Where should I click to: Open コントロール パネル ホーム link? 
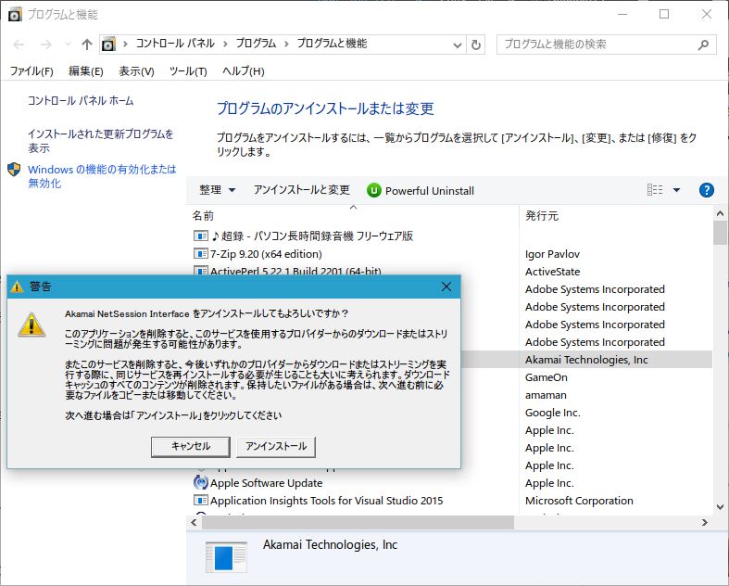click(81, 100)
